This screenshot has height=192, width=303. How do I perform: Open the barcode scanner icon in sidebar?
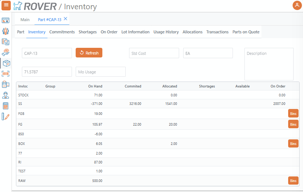point(6,74)
